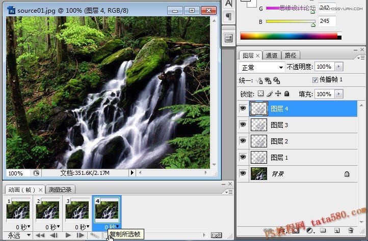Screen dimensions: 368x241
Task: Select the next animation frame button
Action: coord(81,235)
